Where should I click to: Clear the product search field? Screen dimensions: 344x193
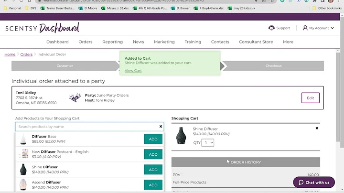pyautogui.click(x=161, y=126)
